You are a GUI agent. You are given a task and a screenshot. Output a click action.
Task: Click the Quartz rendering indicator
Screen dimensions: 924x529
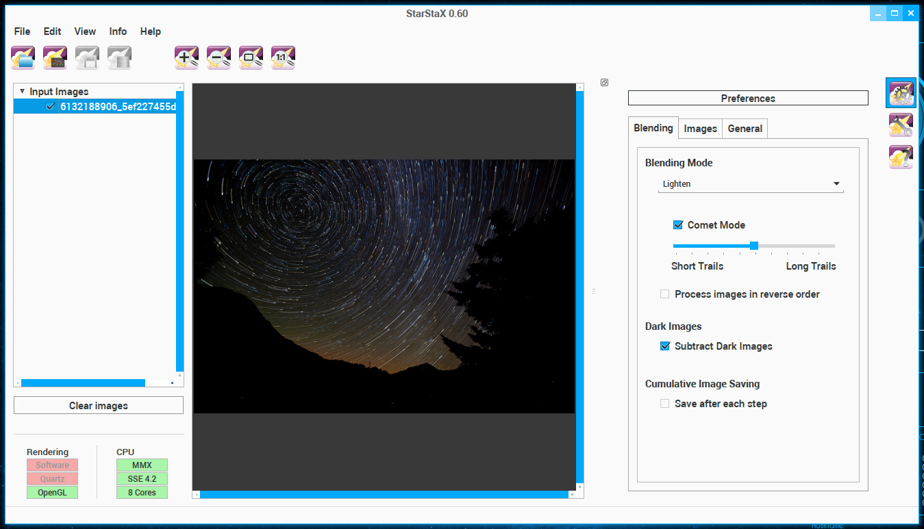tap(52, 479)
